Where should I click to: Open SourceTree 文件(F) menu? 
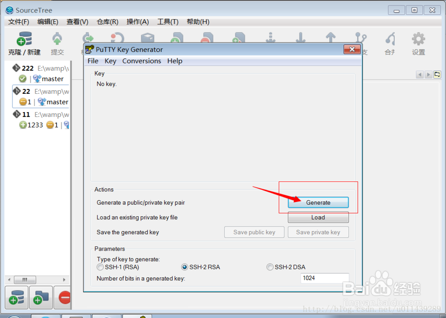18,22
